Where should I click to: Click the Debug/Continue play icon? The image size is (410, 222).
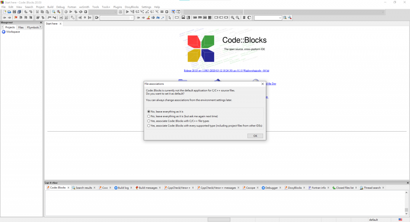click(x=127, y=12)
